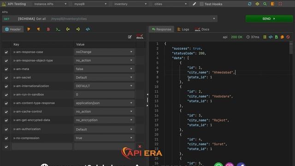Click the edit headers pencil icon
This screenshot has width=295, height=166.
pos(130,37)
